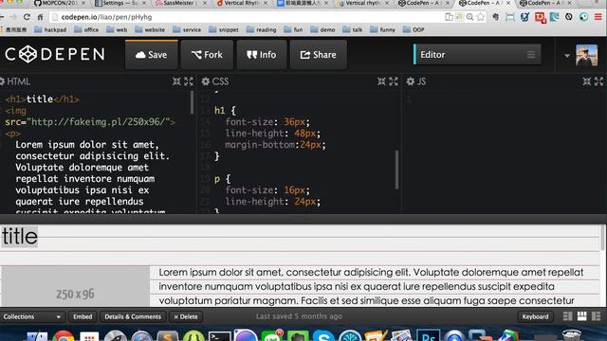Click the zoom magnifier in address bar
The height and width of the screenshot is (341, 607).
[470, 17]
